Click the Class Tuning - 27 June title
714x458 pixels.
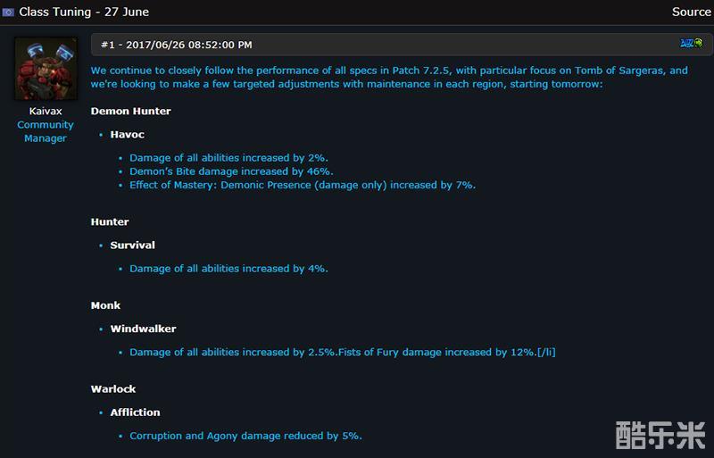[x=84, y=12]
